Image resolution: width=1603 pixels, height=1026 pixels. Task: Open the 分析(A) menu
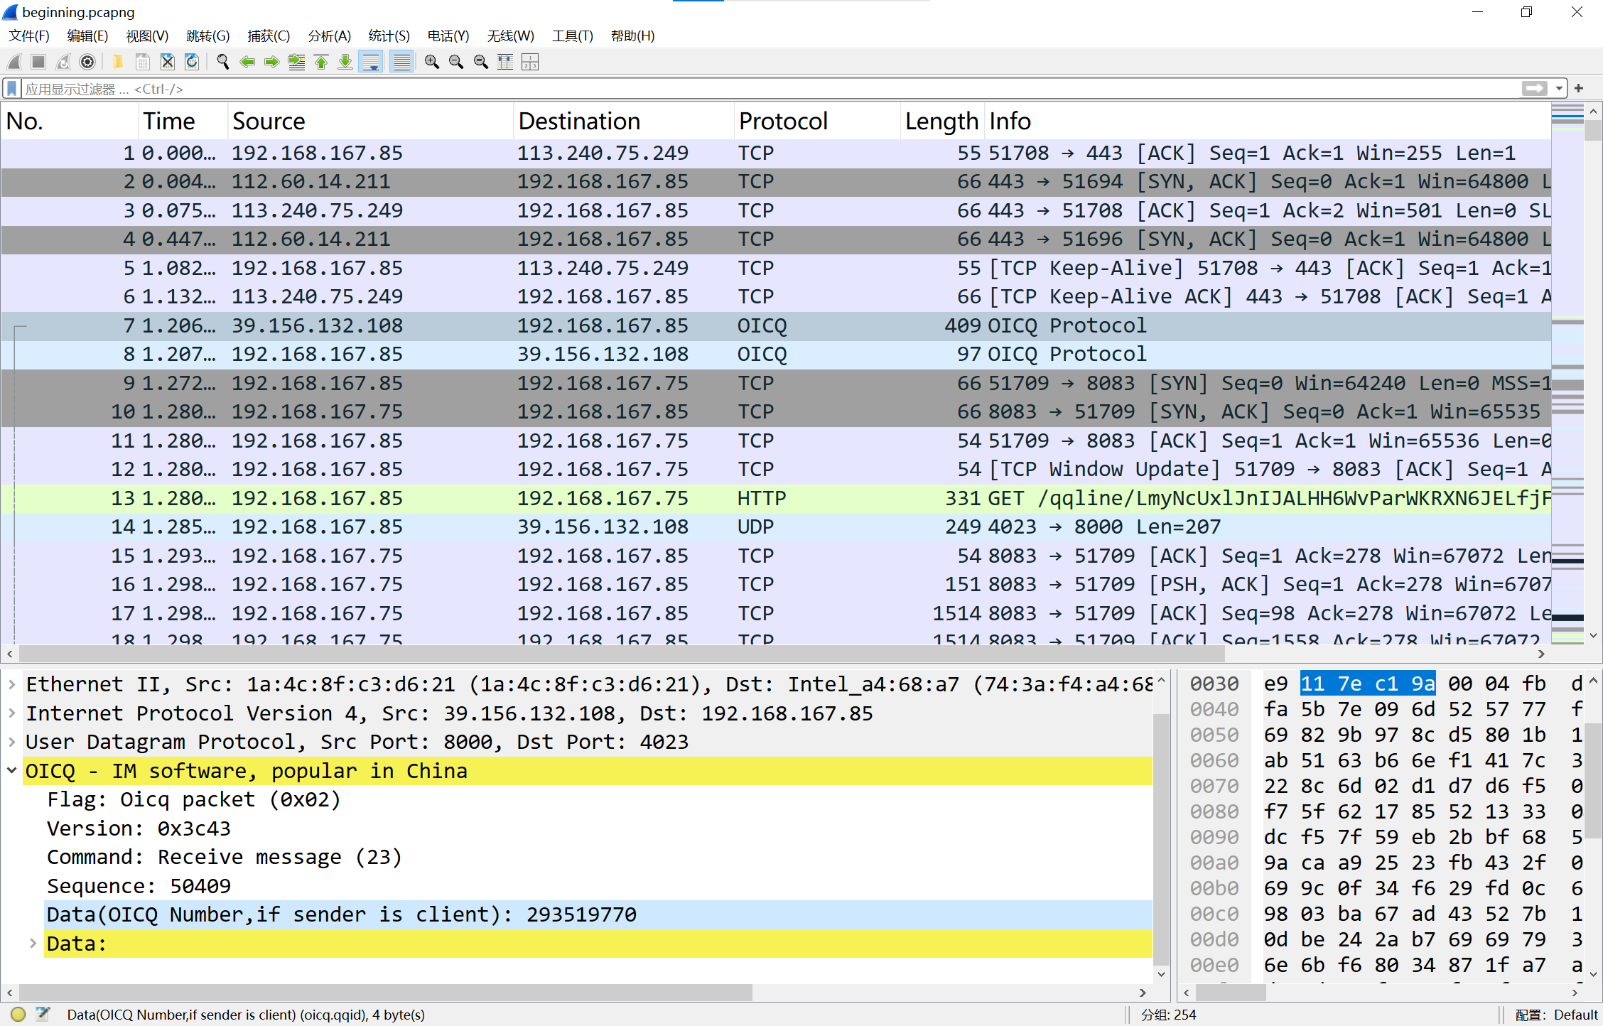(x=329, y=36)
